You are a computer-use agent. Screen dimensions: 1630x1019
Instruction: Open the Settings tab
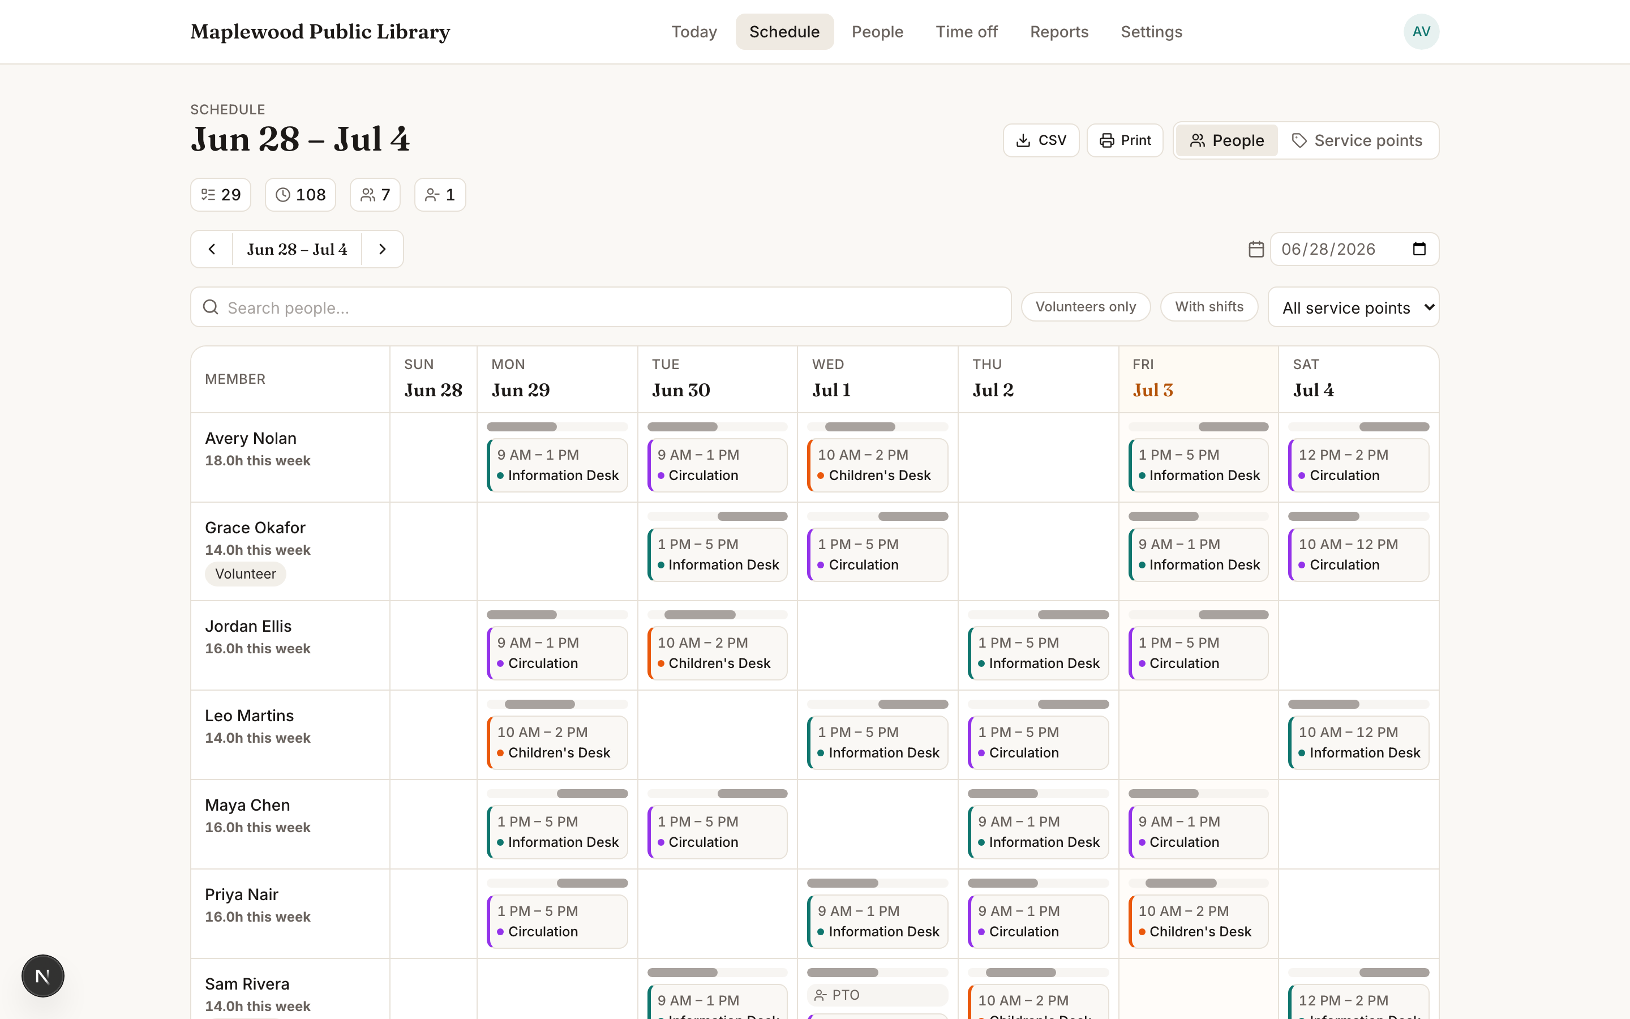click(x=1151, y=32)
